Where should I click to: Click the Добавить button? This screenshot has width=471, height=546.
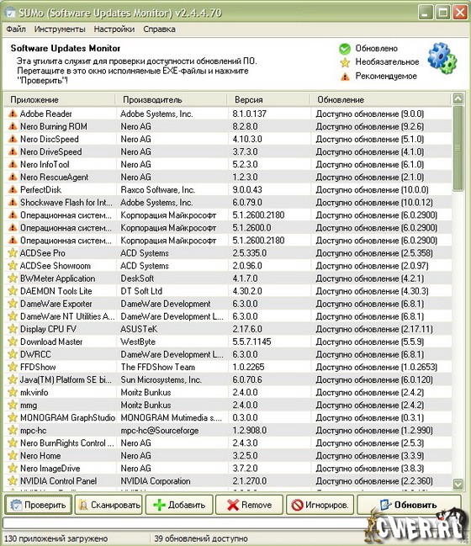(179, 505)
